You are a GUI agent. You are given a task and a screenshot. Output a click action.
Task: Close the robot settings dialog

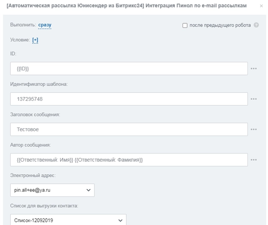pyautogui.click(x=261, y=6)
